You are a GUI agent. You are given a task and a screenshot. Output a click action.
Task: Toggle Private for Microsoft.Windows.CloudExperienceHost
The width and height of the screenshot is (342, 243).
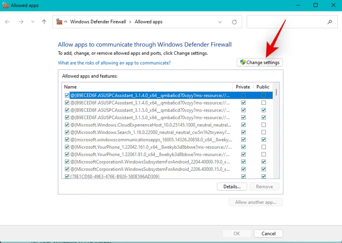tap(243, 125)
